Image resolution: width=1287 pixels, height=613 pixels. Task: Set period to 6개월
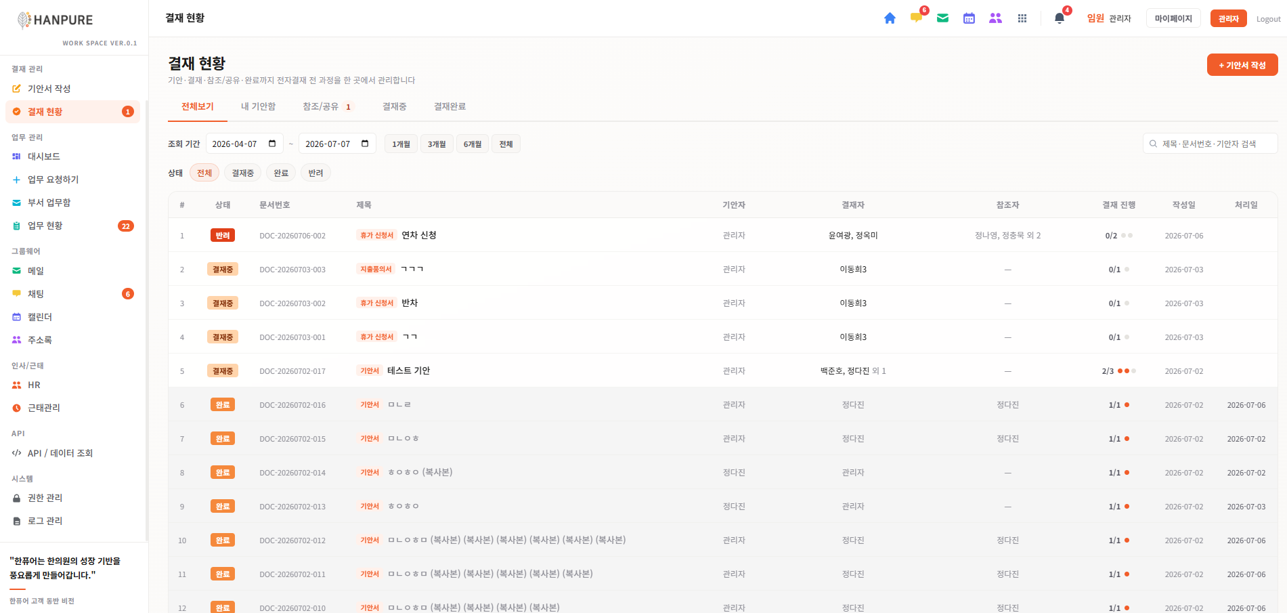point(473,144)
